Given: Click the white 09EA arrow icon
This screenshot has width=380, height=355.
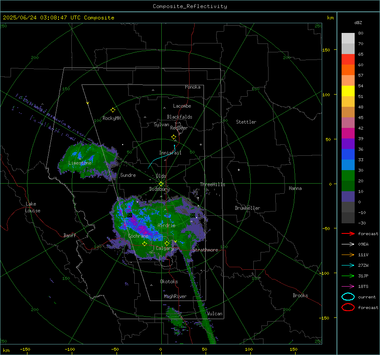Looking at the screenshot, I should (348, 244).
